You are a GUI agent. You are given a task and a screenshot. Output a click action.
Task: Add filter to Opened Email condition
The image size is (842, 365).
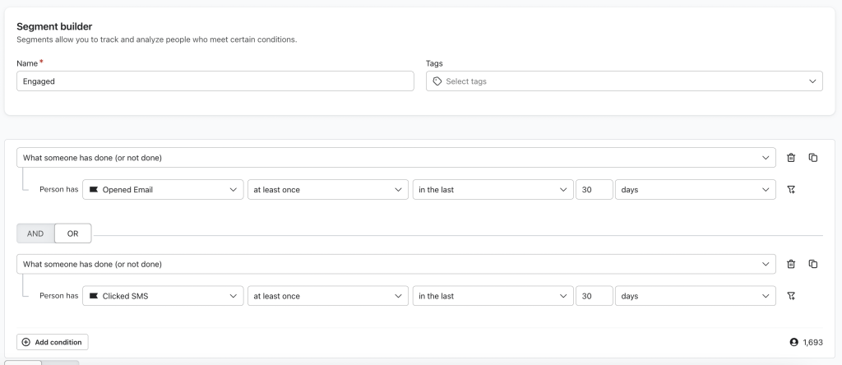click(x=790, y=189)
